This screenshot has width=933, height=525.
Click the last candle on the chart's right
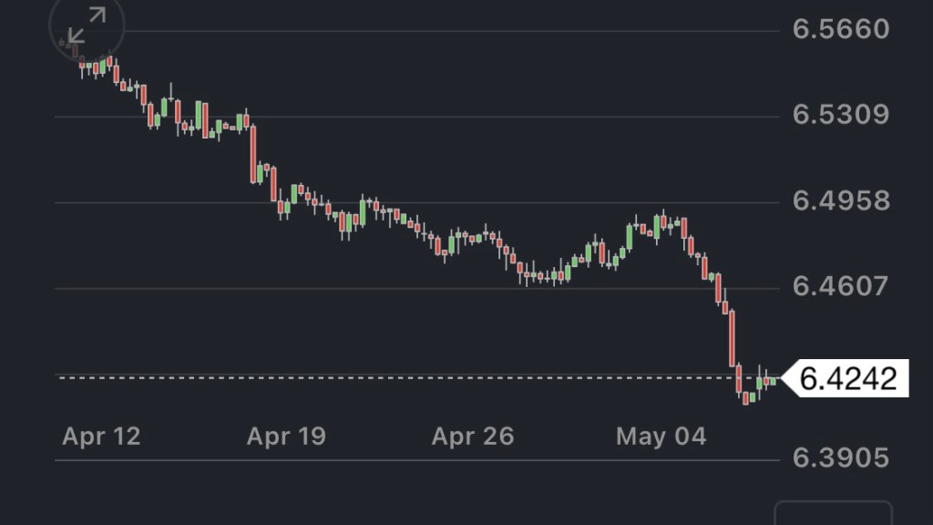click(x=774, y=381)
